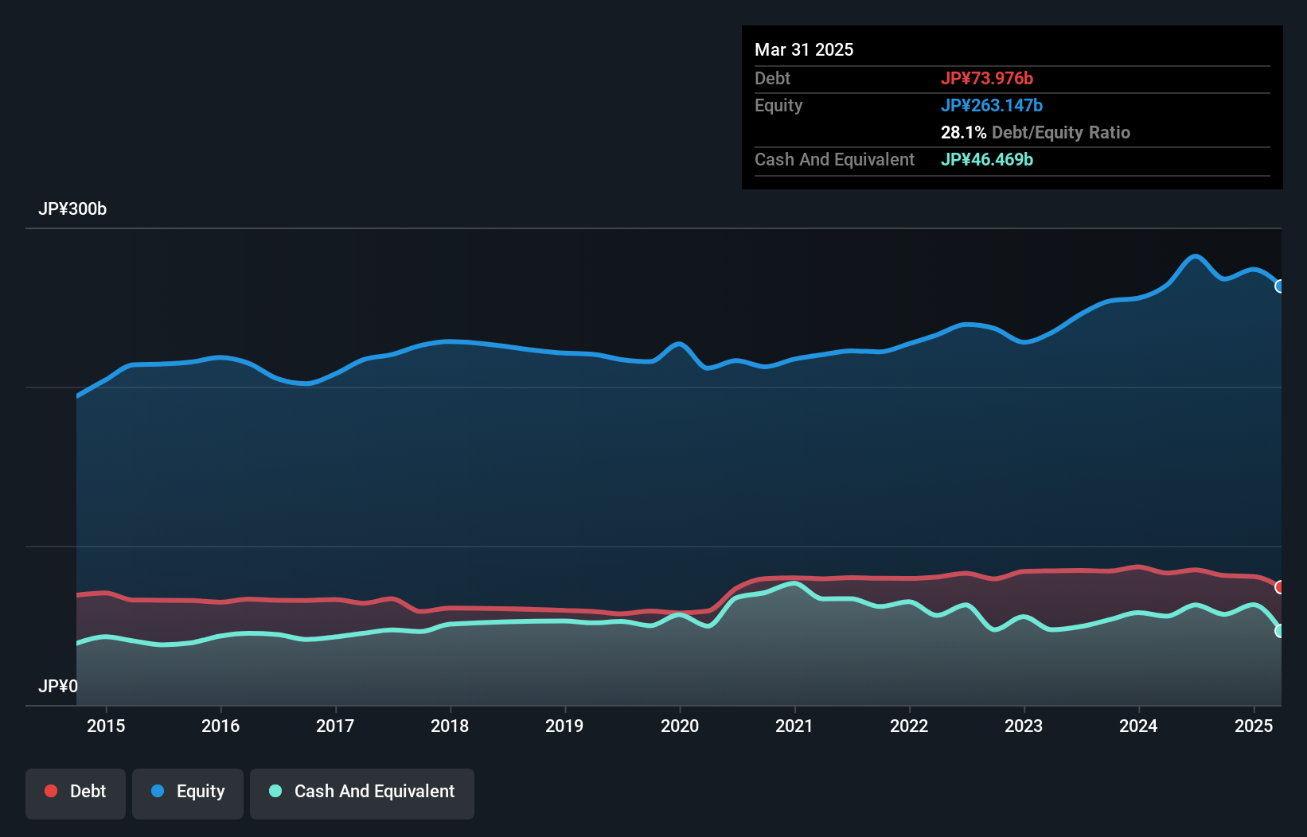Select the Mar 31 2025 tooltip header
The width and height of the screenshot is (1307, 837).
pos(803,49)
